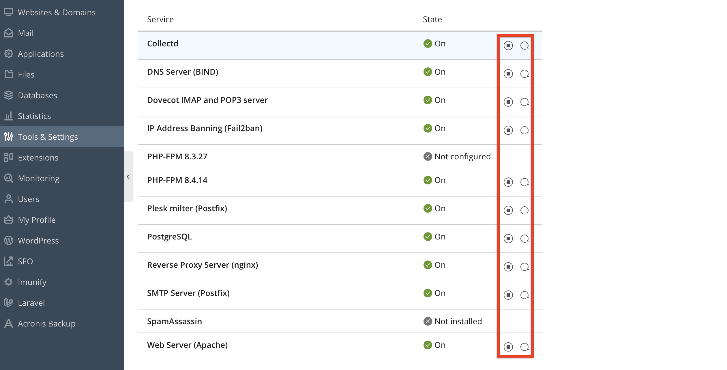The width and height of the screenshot is (727, 370).
Task: Restart the PostgreSQL service
Action: 524,239
